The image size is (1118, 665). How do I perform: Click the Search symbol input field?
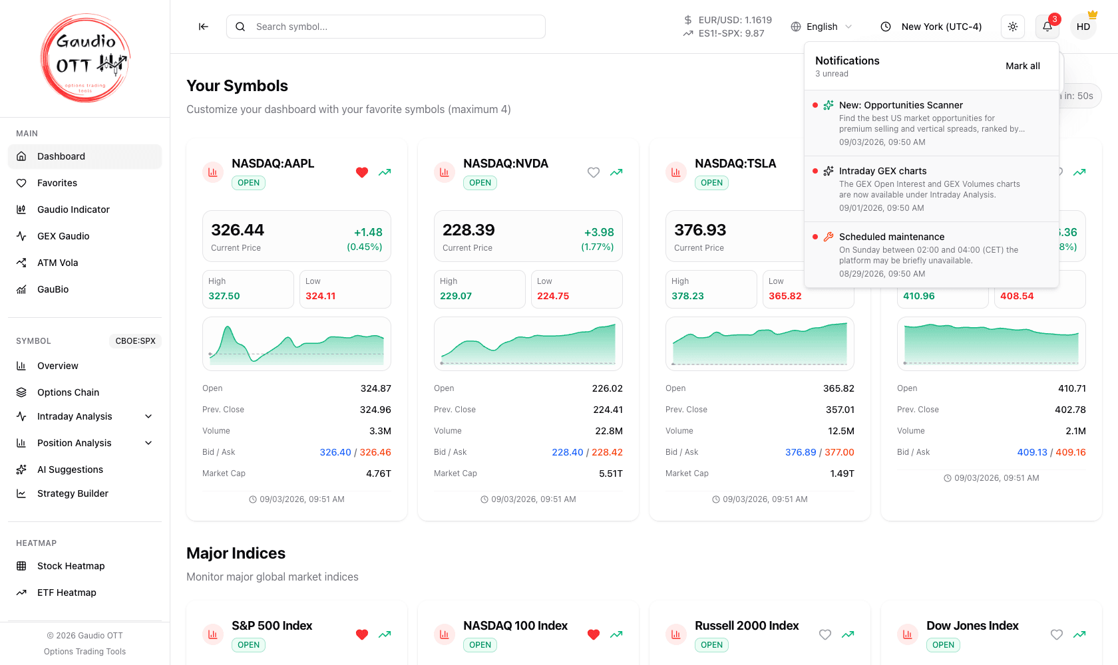(386, 27)
